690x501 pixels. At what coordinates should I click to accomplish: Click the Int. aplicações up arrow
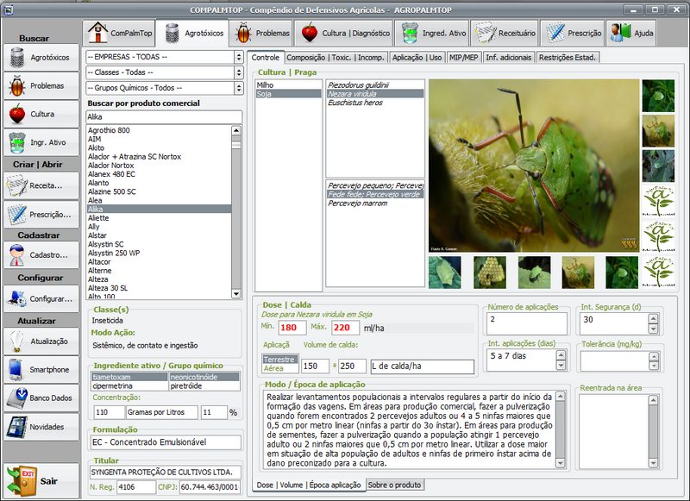point(561,355)
